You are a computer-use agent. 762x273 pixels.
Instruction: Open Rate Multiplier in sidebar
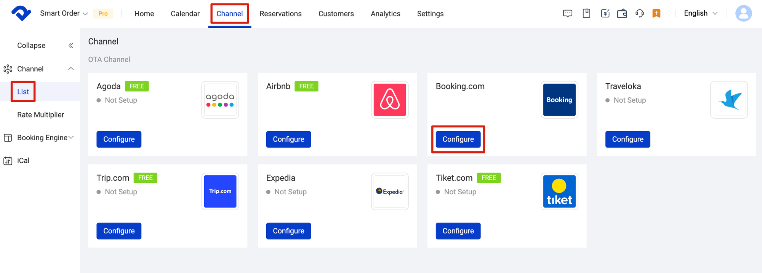(x=40, y=115)
